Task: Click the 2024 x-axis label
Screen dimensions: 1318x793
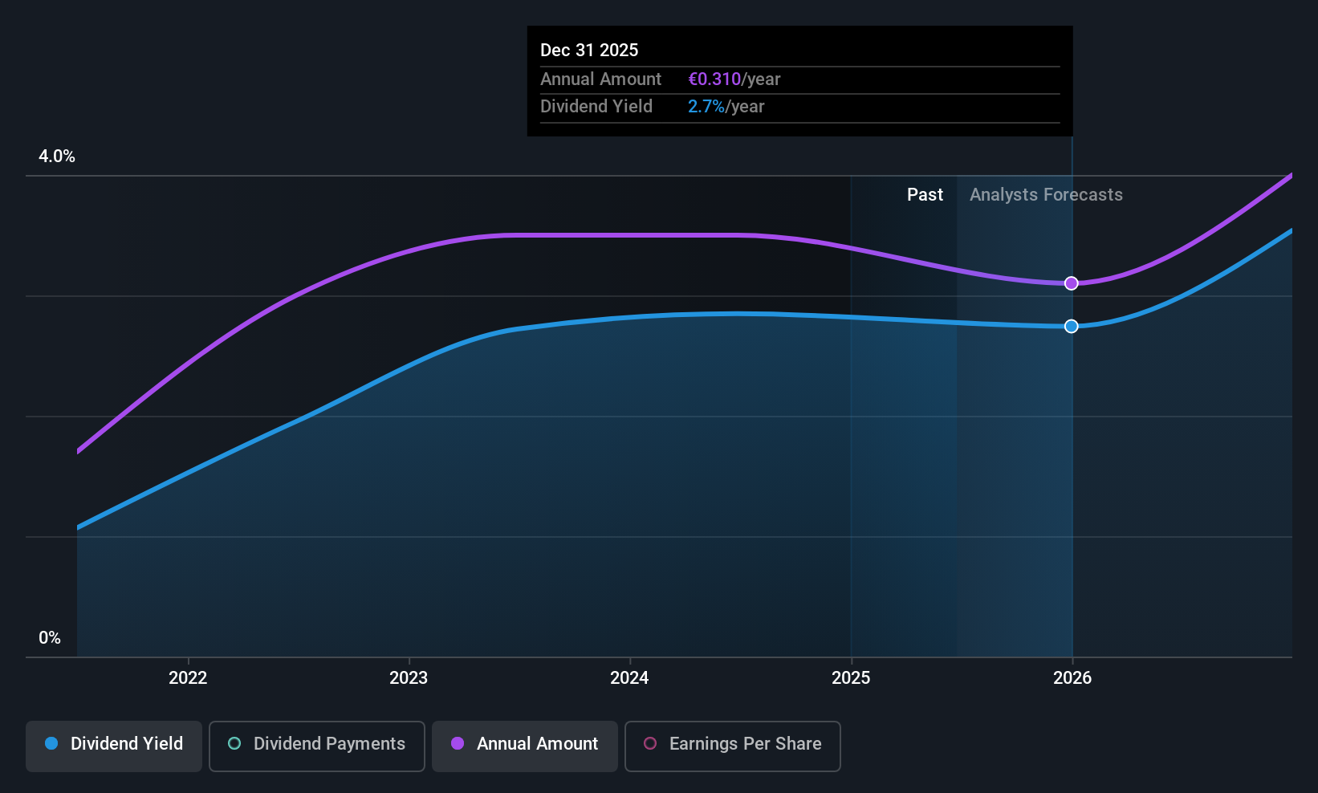Action: tap(629, 678)
